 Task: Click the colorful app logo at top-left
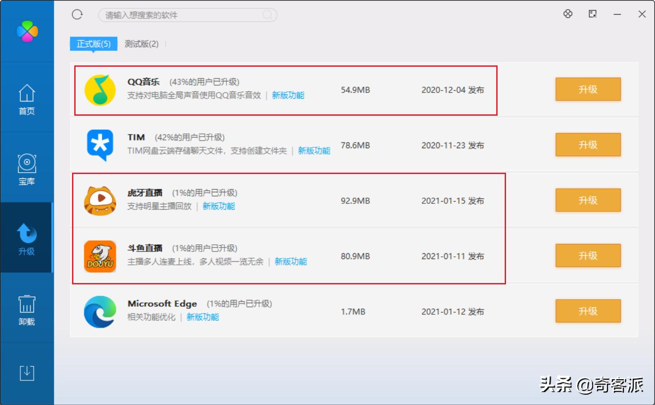tap(27, 31)
